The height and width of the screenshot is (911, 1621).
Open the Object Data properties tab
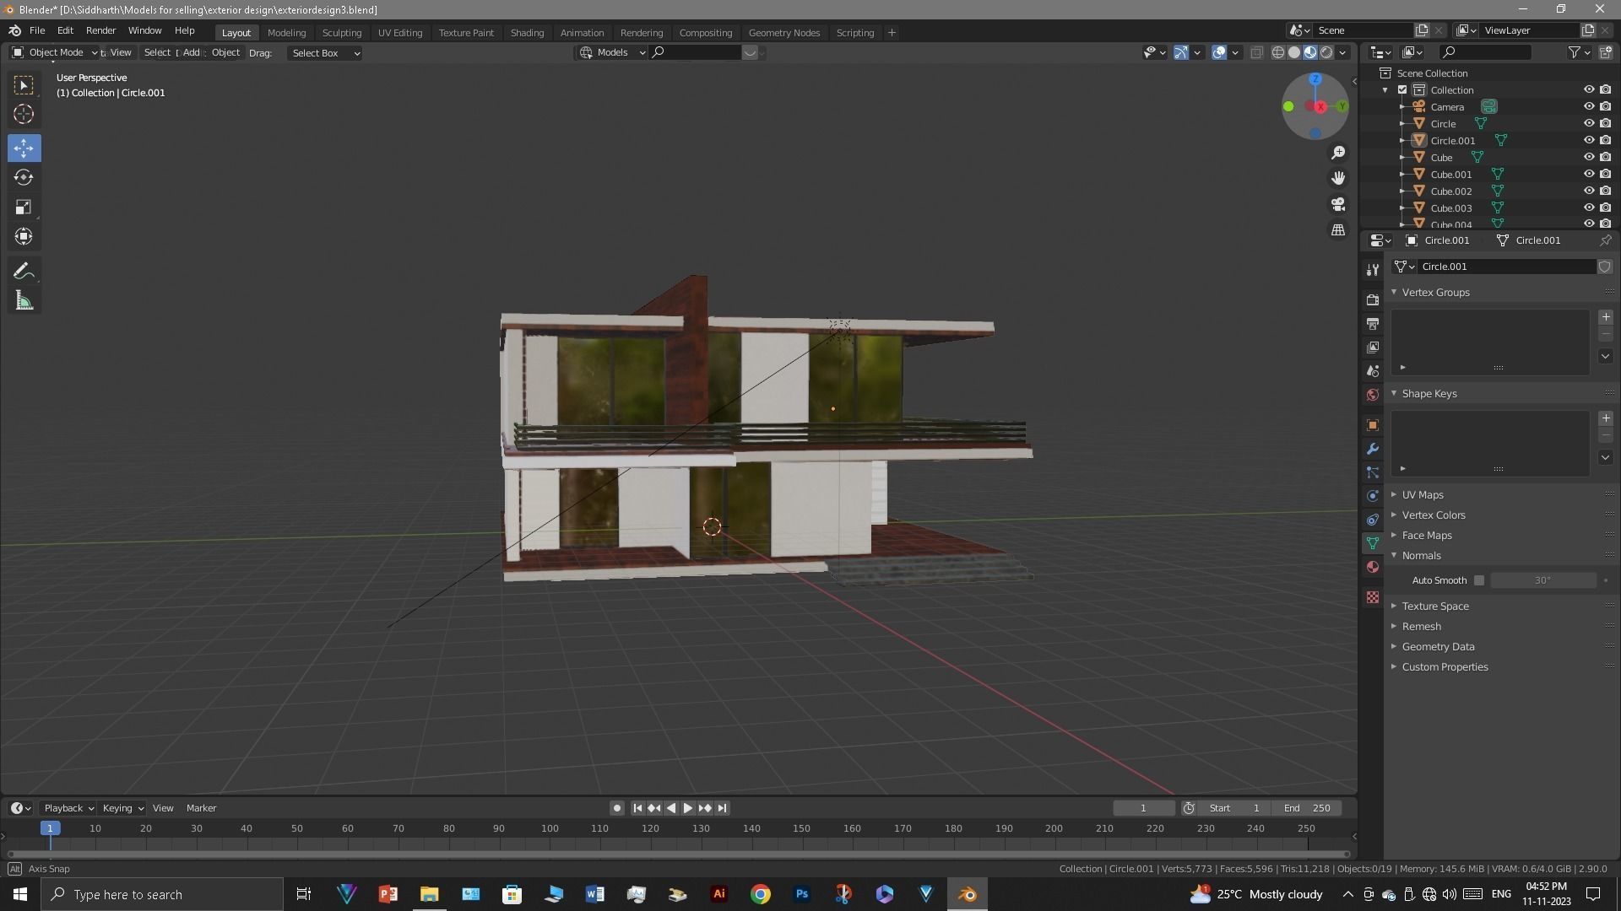pyautogui.click(x=1373, y=543)
